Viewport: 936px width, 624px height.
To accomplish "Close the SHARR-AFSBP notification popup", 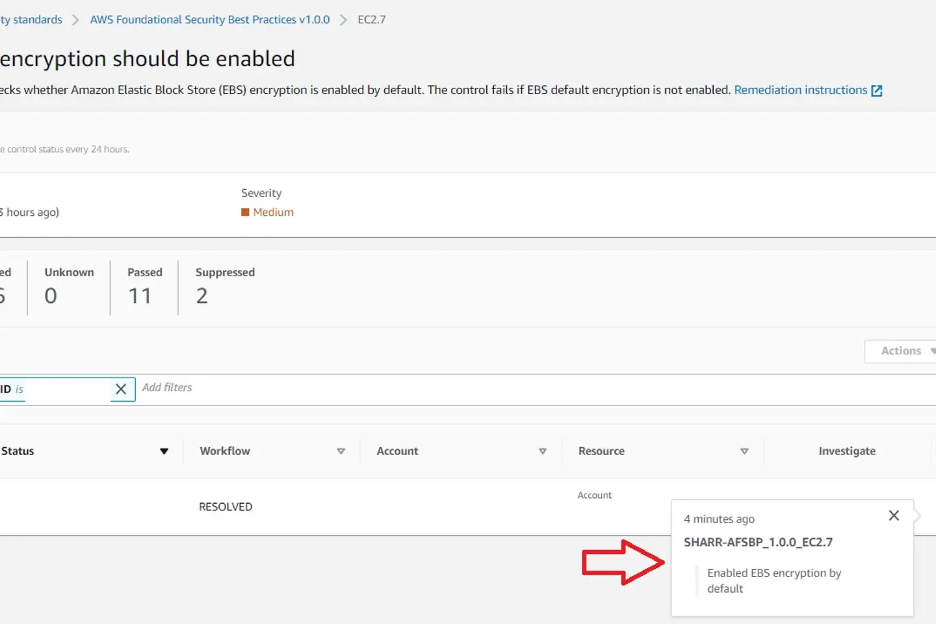I will tap(894, 515).
